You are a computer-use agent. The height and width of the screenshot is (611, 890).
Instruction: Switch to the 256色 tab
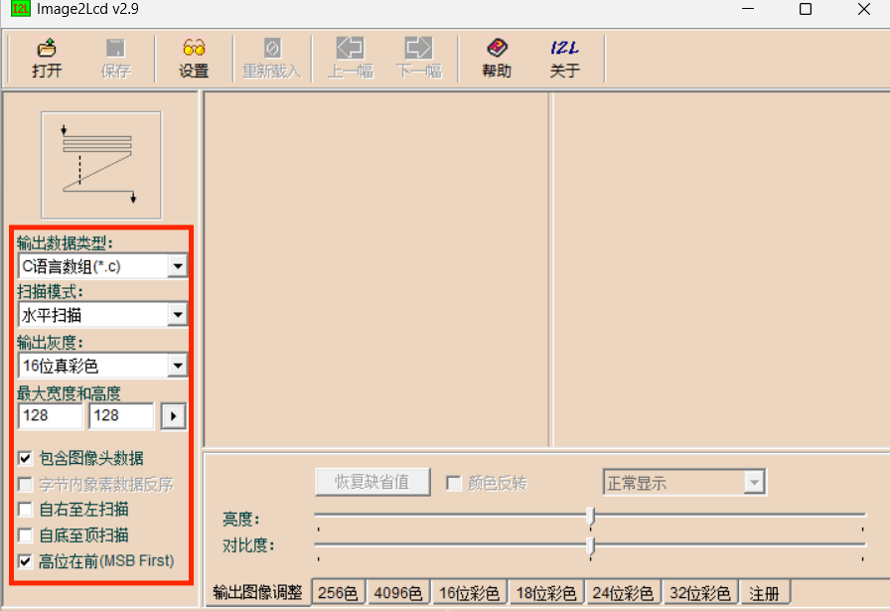338,593
